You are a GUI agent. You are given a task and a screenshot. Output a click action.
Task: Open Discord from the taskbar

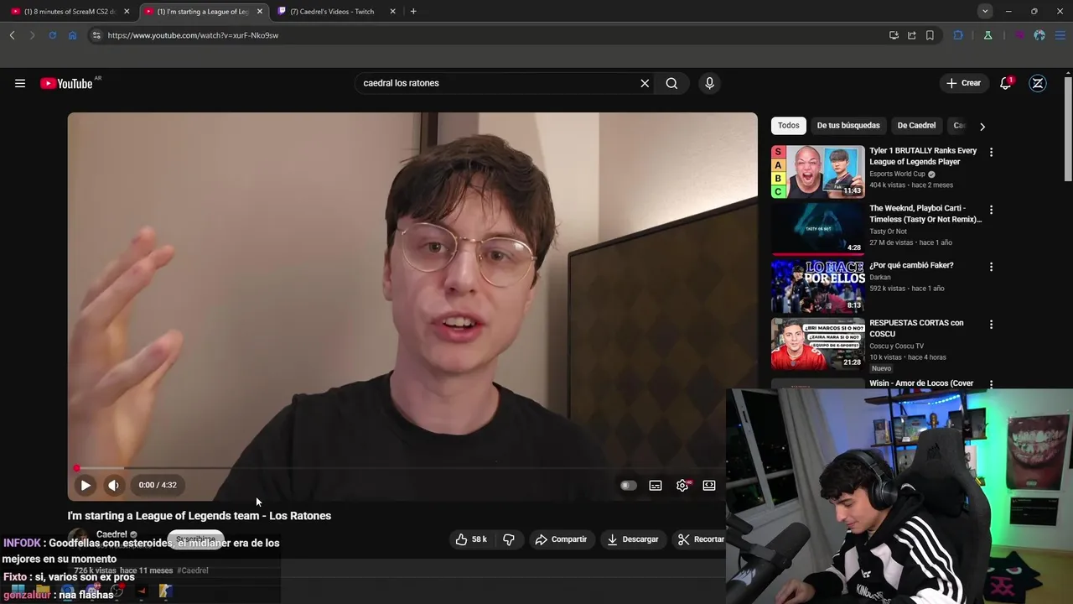click(92, 591)
